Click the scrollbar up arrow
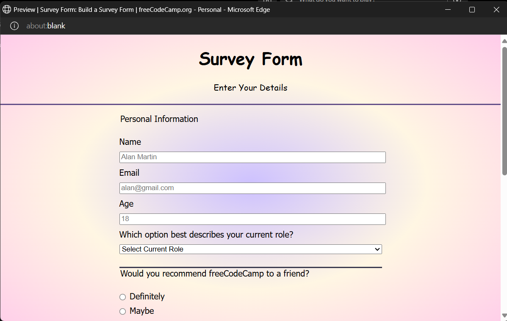Screen dimensions: 507x321 tap(504, 41)
